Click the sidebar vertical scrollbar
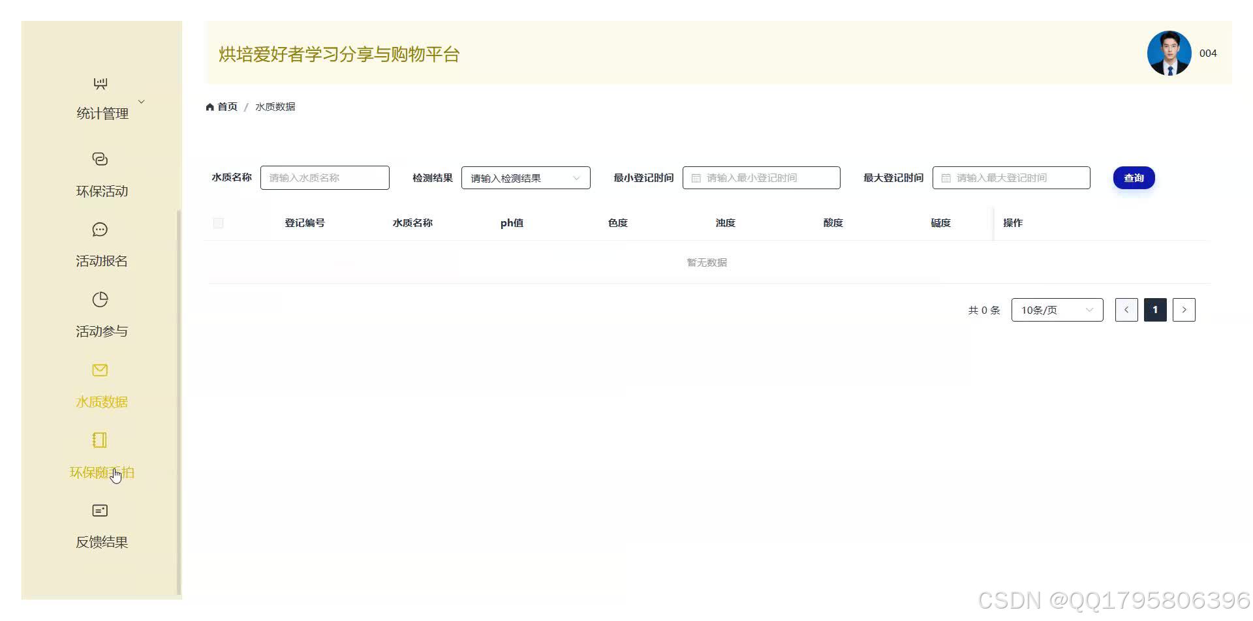Image resolution: width=1253 pixels, height=621 pixels. point(179,402)
